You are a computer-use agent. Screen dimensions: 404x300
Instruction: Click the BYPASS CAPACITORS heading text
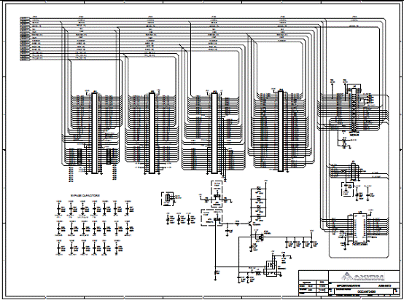click(x=85, y=196)
